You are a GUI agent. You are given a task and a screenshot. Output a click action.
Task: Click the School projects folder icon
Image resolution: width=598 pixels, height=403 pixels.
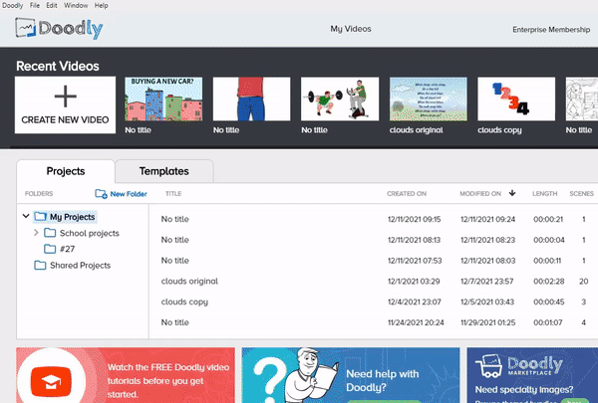[x=50, y=233]
